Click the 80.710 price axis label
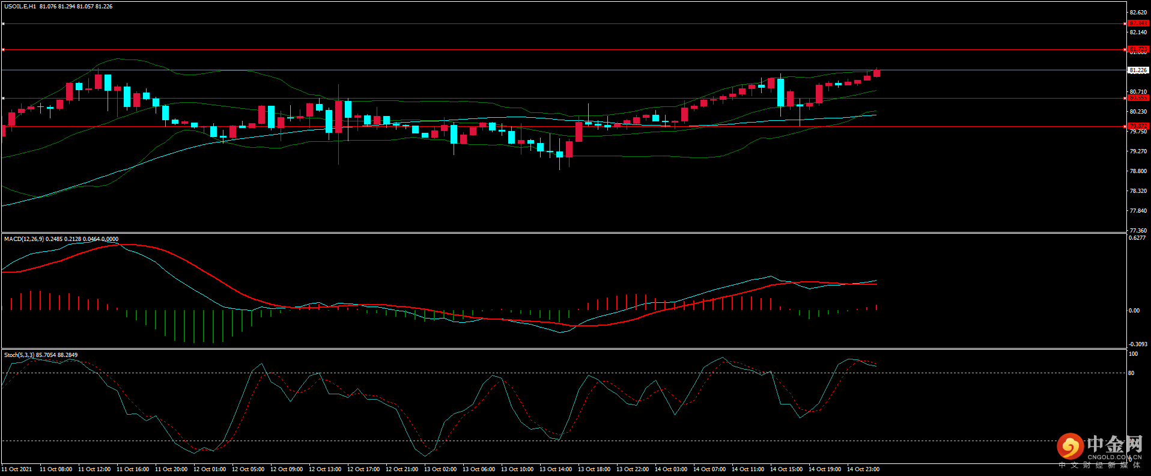The height and width of the screenshot is (476, 1151). coord(1138,92)
